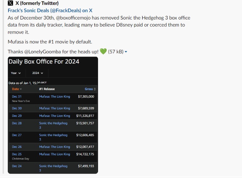This screenshot has width=242, height=181.
Task: Click the green heart emoji
Action: (103, 51)
